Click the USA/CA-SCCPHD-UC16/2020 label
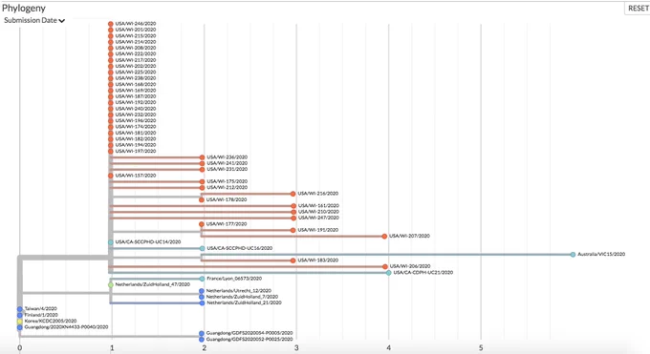 point(240,248)
